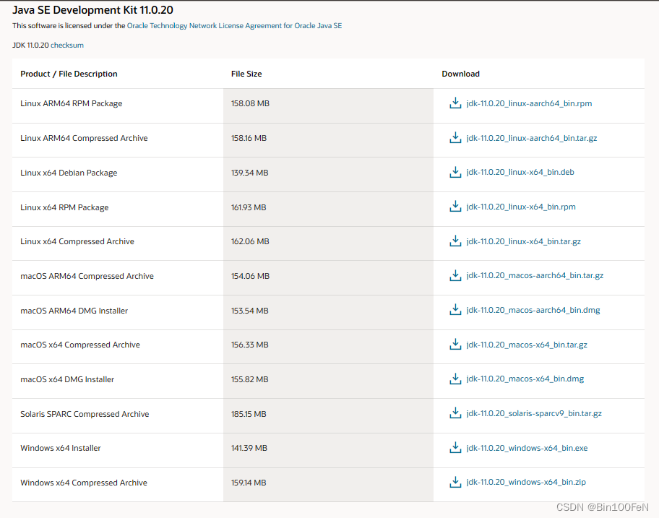Select Windows x64 Compressed Archive description
This screenshot has width=659, height=518.
[84, 483]
